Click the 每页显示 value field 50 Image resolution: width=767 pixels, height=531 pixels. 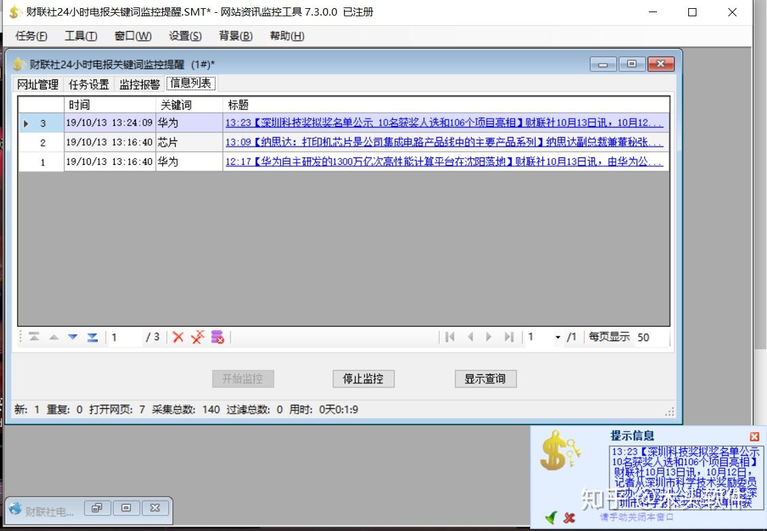(x=650, y=337)
